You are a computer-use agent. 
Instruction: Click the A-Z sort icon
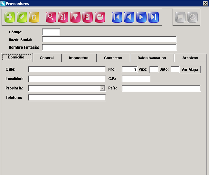coord(63,17)
